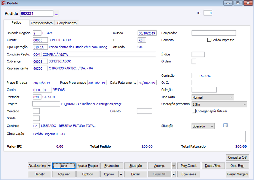Open the Pedido lookup ellipsis button
This screenshot has height=180, width=254.
click(56, 14)
